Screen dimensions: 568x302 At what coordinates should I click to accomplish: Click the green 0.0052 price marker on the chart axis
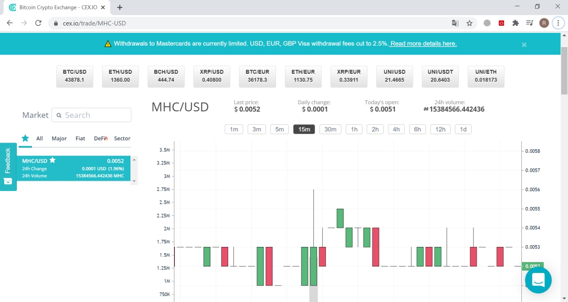click(532, 266)
